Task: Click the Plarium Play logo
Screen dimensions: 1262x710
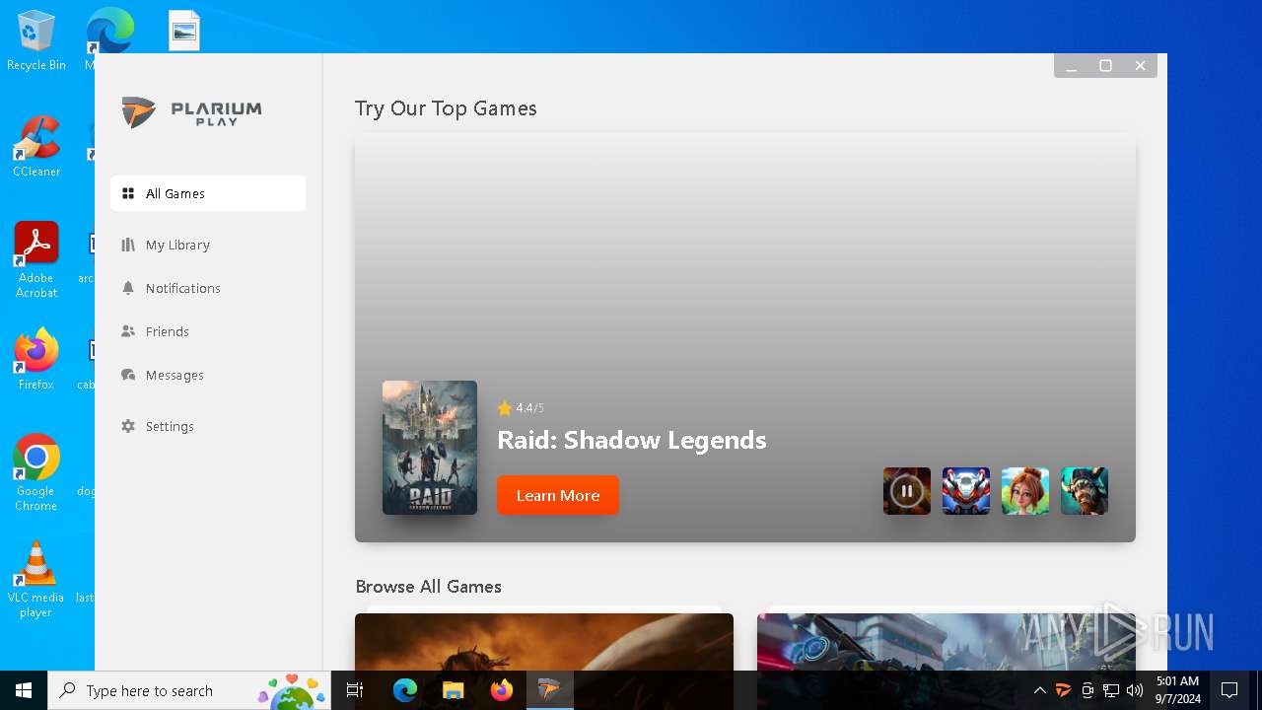Action: click(192, 112)
